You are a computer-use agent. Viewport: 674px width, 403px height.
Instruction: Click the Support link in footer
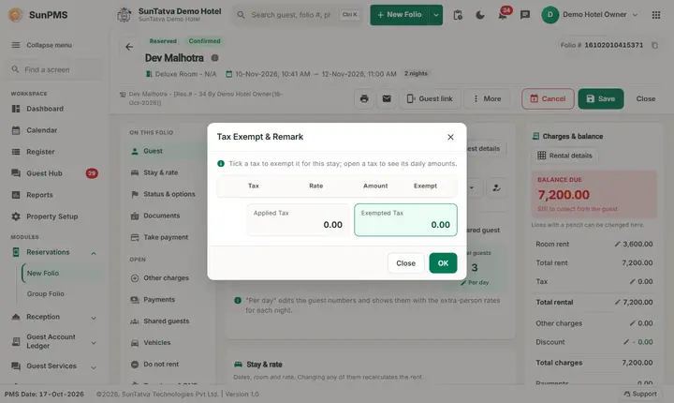640,394
